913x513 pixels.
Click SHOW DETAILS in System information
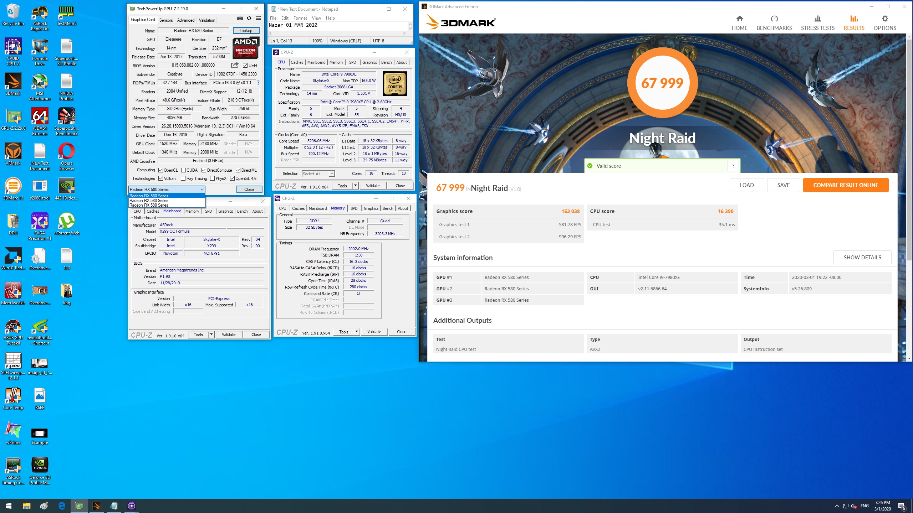click(x=862, y=257)
